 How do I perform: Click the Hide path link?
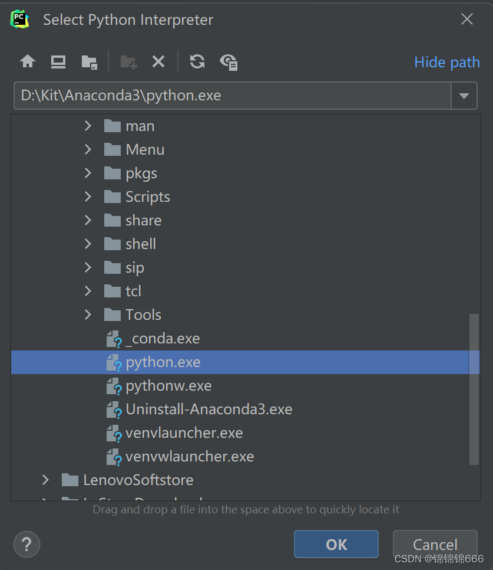446,62
